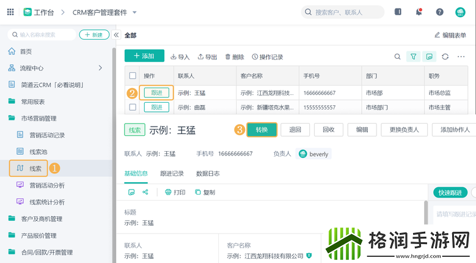This screenshot has height=263, width=476.
Task: Focus the 搜索客户、联系人 search box
Action: pos(342,12)
